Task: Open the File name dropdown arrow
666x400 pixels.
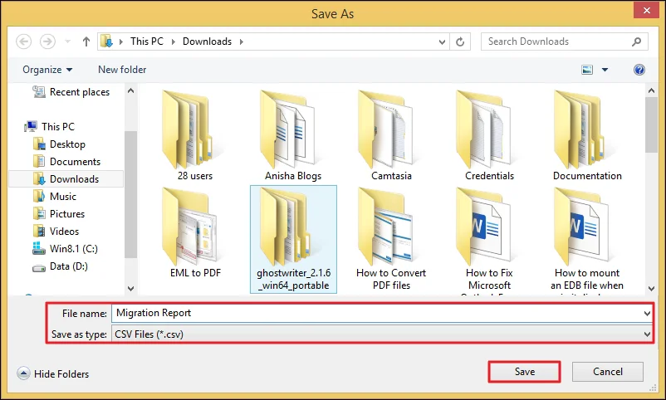Action: point(647,314)
